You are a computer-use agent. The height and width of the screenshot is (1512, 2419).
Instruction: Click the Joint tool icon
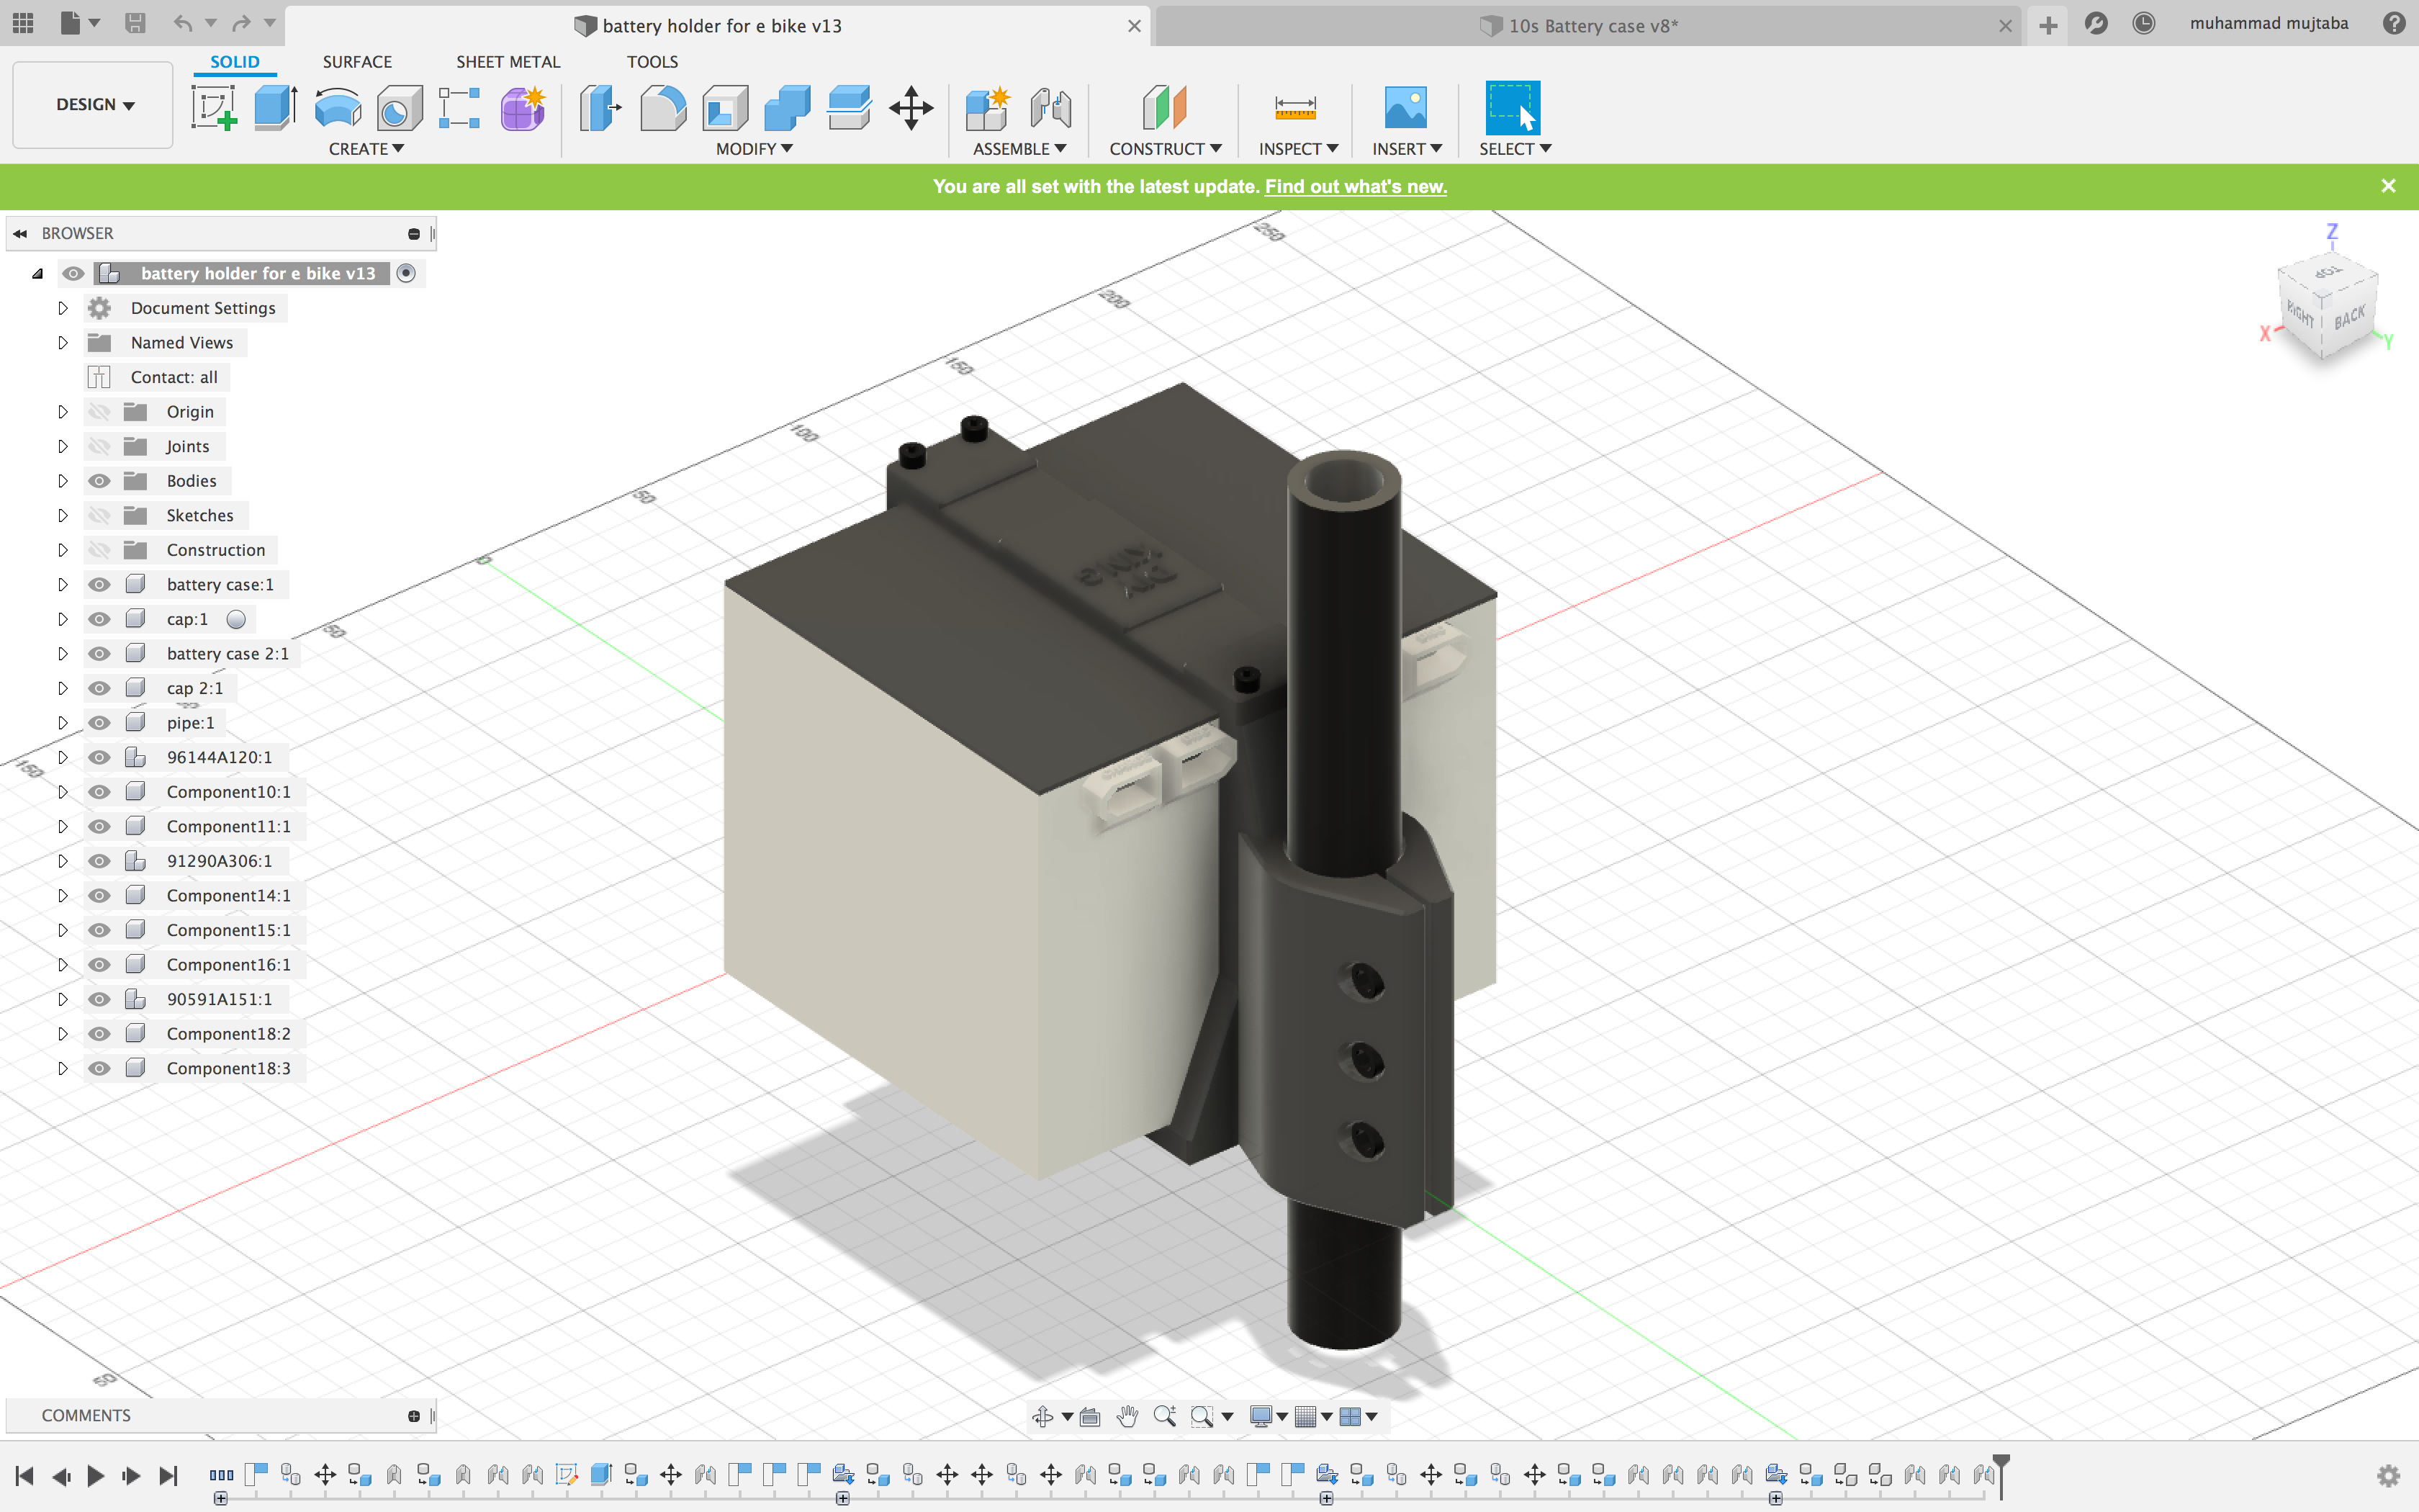coord(1050,108)
